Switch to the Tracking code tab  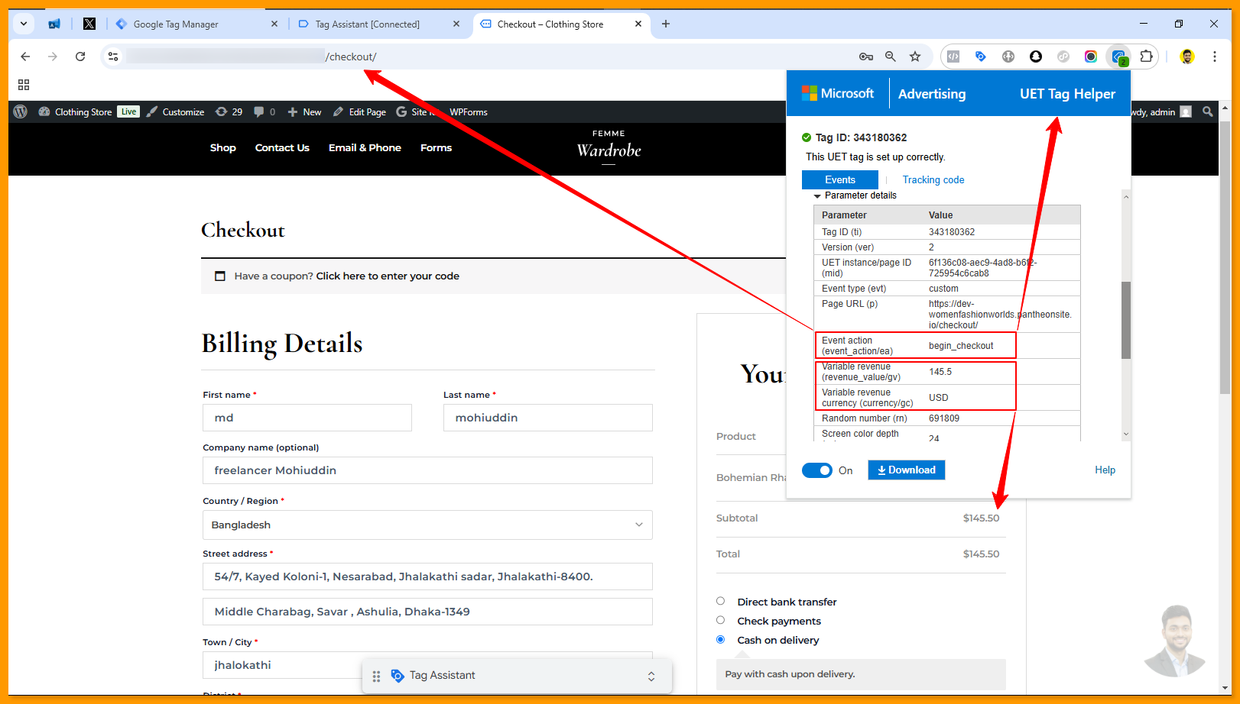(x=933, y=180)
